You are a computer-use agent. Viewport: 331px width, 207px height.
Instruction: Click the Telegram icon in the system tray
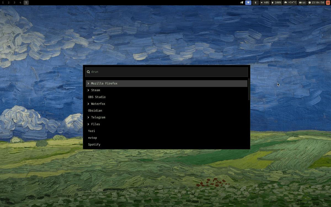point(241,2)
